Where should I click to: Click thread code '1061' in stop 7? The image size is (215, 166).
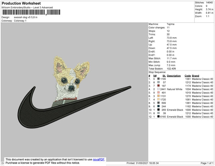[188, 99]
